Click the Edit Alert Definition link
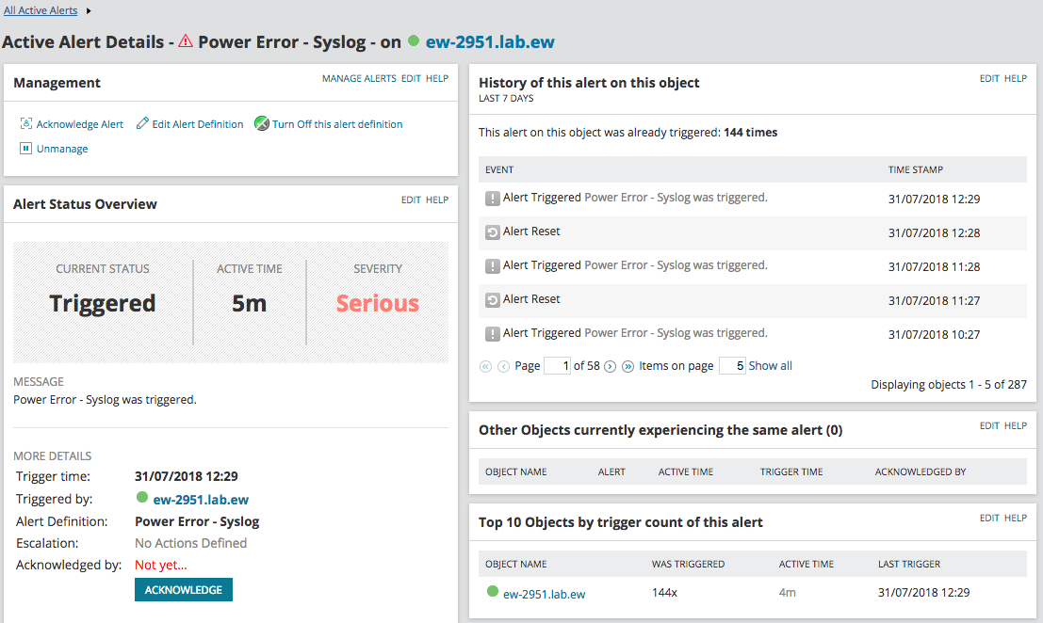 pyautogui.click(x=198, y=124)
